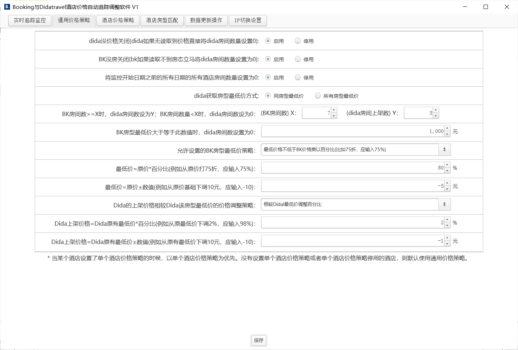
Task: Increase the -5 元 value
Action: click(447, 183)
